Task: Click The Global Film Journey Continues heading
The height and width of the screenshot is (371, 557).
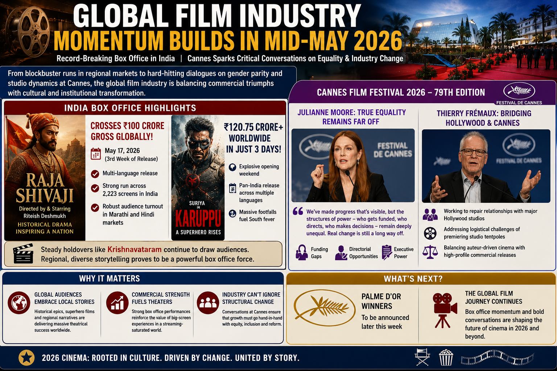Action: tap(494, 297)
